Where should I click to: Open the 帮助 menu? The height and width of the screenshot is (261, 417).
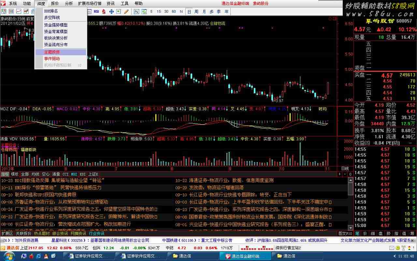point(138,4)
